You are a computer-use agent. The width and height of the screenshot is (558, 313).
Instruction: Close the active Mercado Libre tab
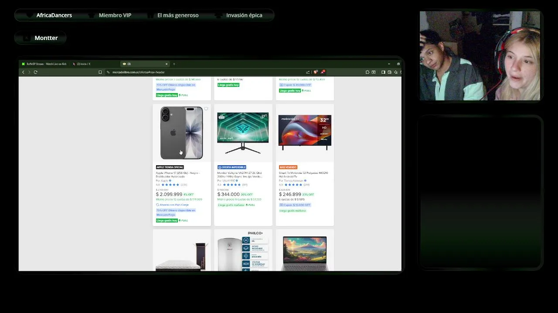point(167,64)
